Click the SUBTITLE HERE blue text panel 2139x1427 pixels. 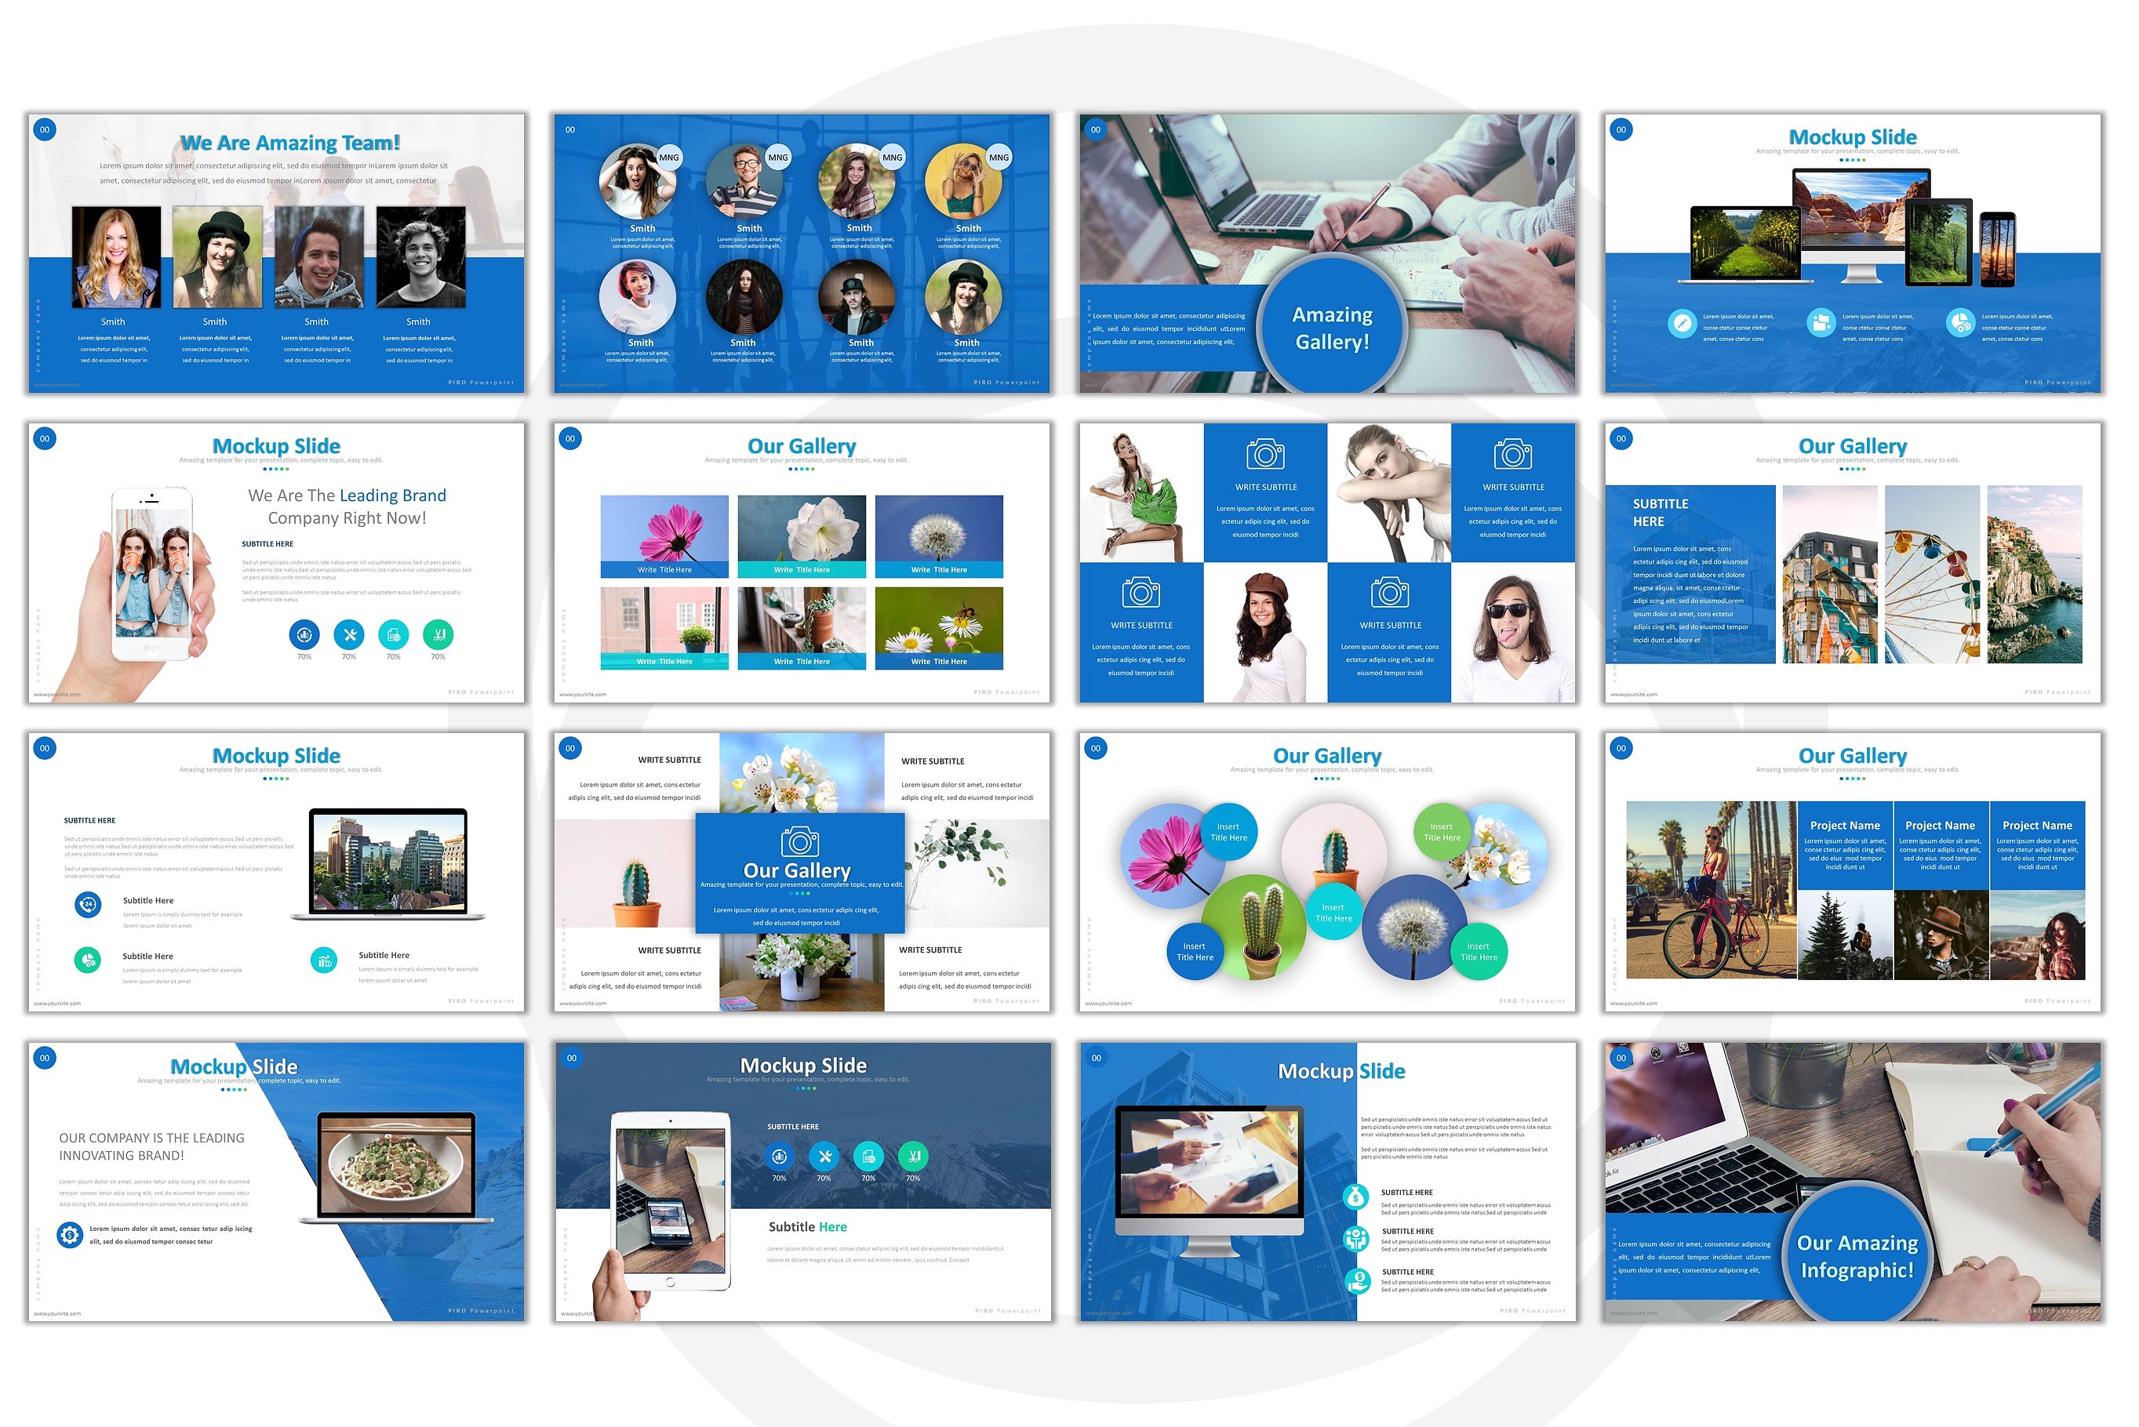pos(1690,573)
